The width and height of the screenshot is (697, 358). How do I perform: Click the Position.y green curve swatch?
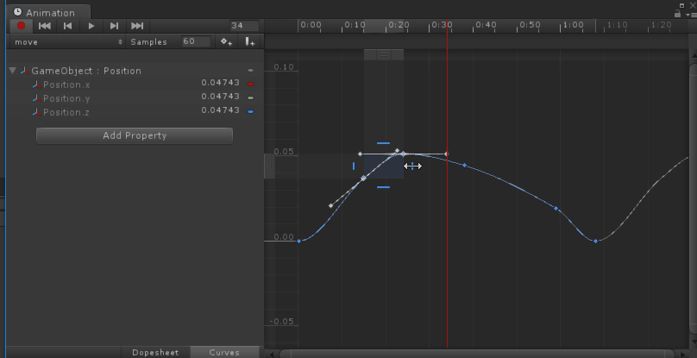(251, 97)
